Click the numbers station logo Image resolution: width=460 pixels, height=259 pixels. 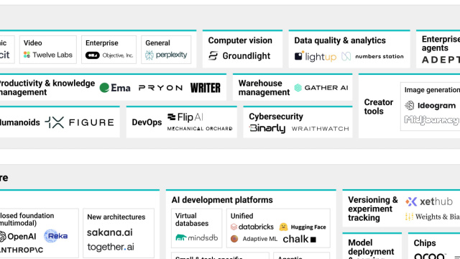372,56
